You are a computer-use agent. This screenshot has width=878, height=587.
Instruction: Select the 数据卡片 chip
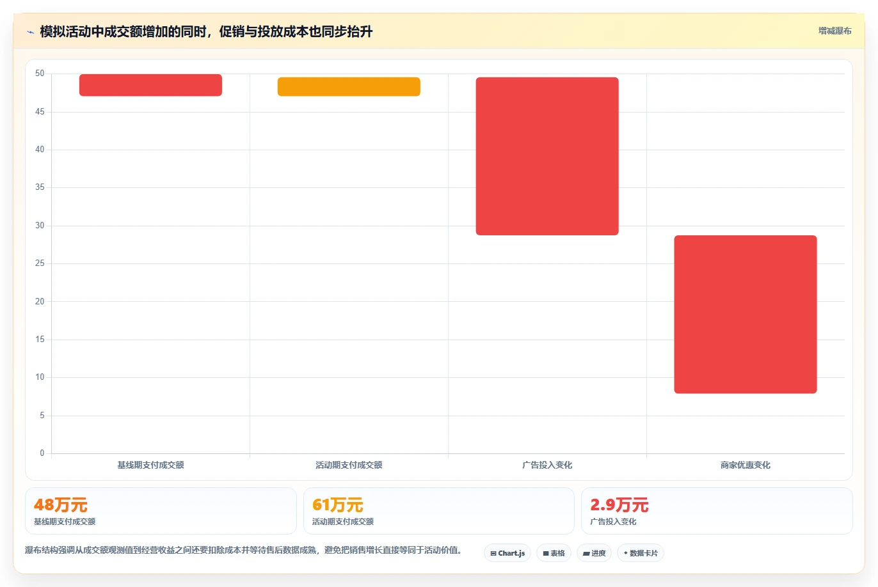[641, 553]
